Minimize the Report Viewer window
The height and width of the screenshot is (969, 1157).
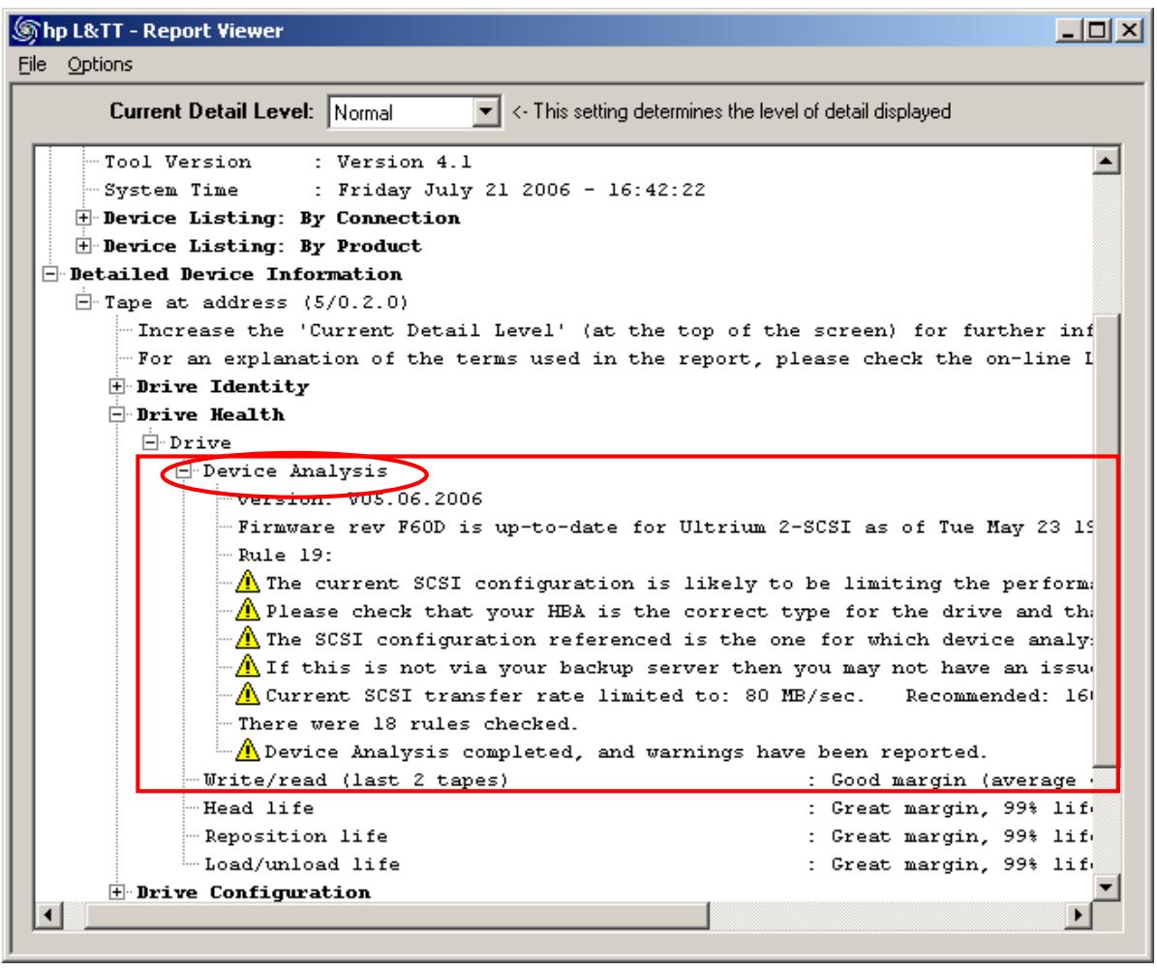[1069, 30]
